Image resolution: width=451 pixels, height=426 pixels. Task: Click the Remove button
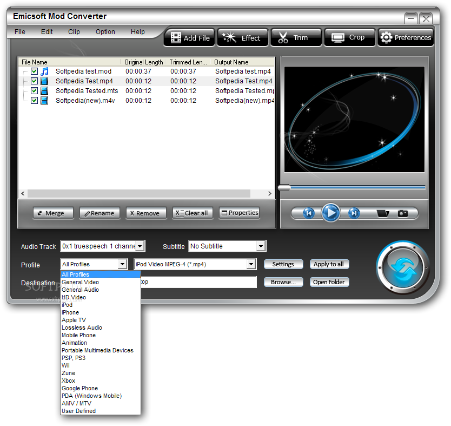point(146,213)
